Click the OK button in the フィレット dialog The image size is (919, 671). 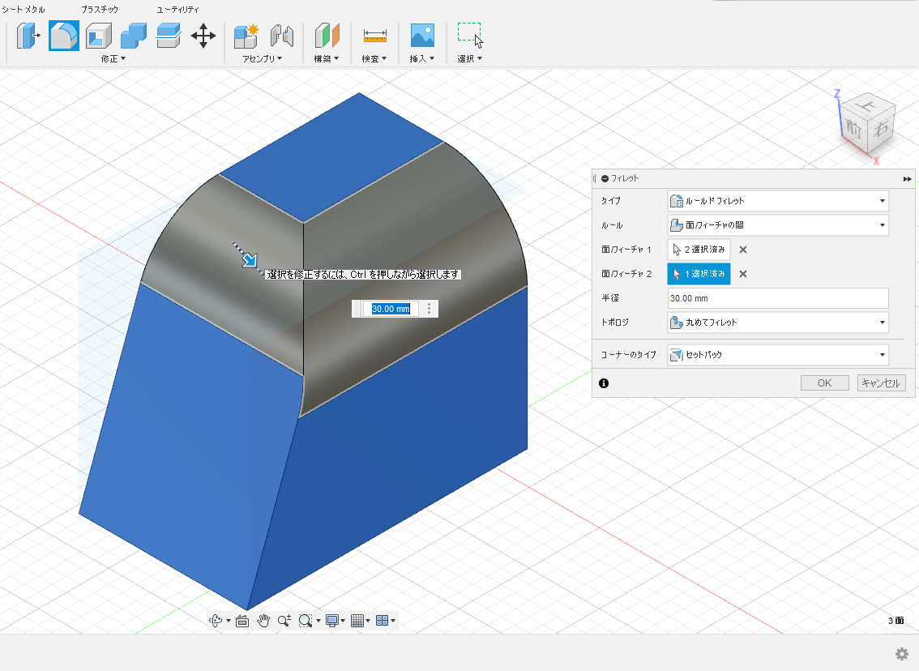click(x=825, y=383)
